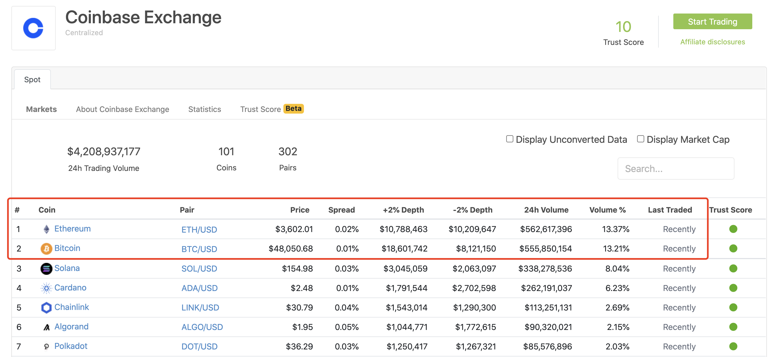Click the green trust dot in Cardano row
Screen dimensions: 775x357
tap(733, 288)
